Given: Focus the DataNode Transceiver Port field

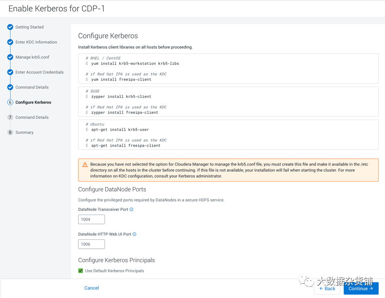Looking at the screenshot, I should point(91,219).
